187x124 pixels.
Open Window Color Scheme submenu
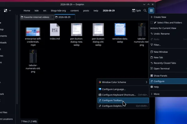(x=123, y=82)
